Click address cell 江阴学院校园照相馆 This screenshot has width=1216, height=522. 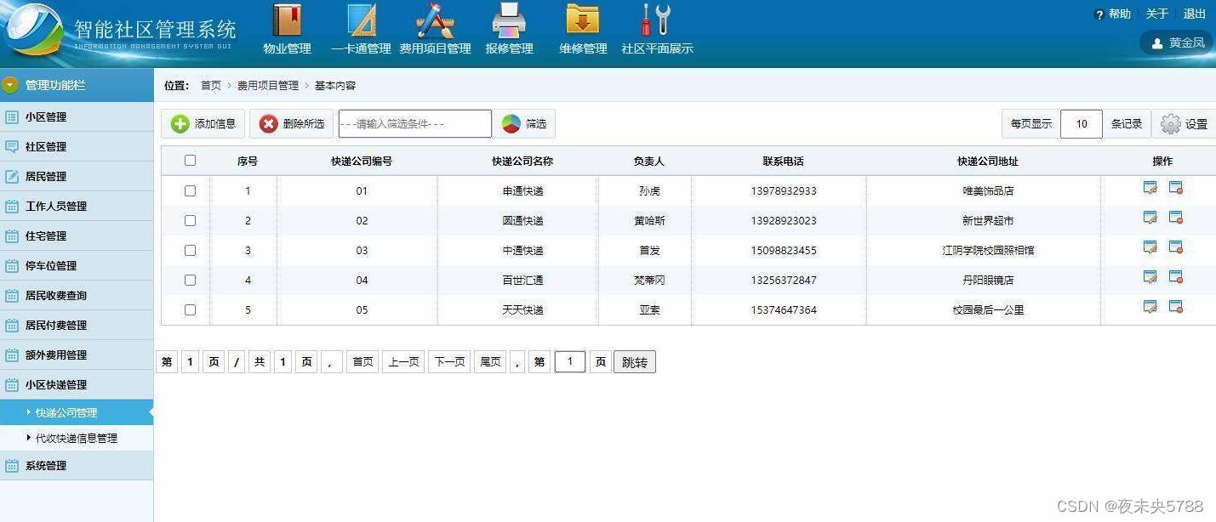988,251
